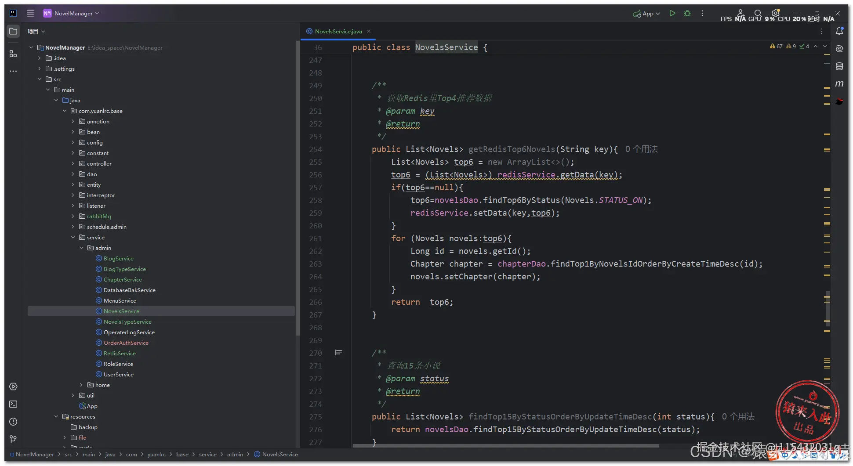Viewport: 853px width, 466px height.
Task: Collapse the src folder
Action: [40, 79]
